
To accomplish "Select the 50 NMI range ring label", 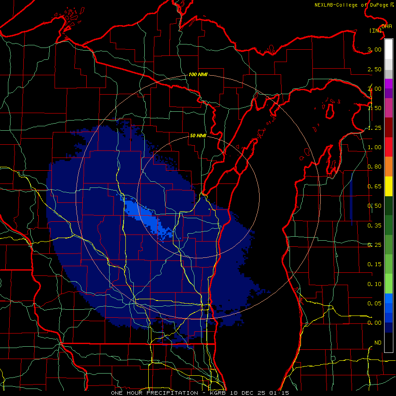I will click(x=198, y=136).
